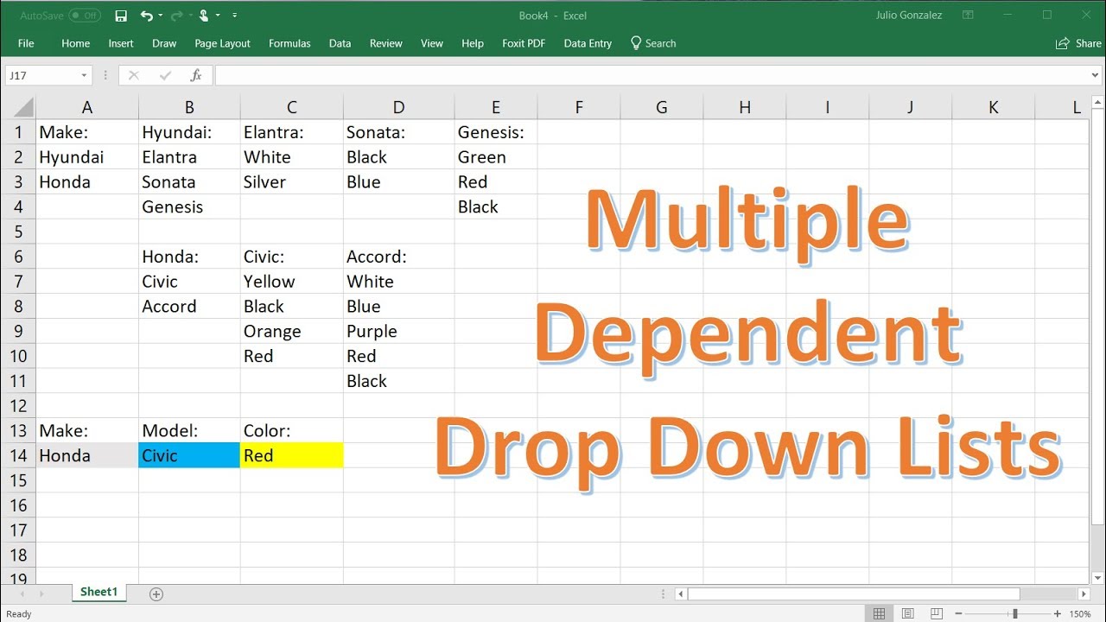The height and width of the screenshot is (622, 1106).
Task: Open the File tab
Action: pyautogui.click(x=26, y=43)
